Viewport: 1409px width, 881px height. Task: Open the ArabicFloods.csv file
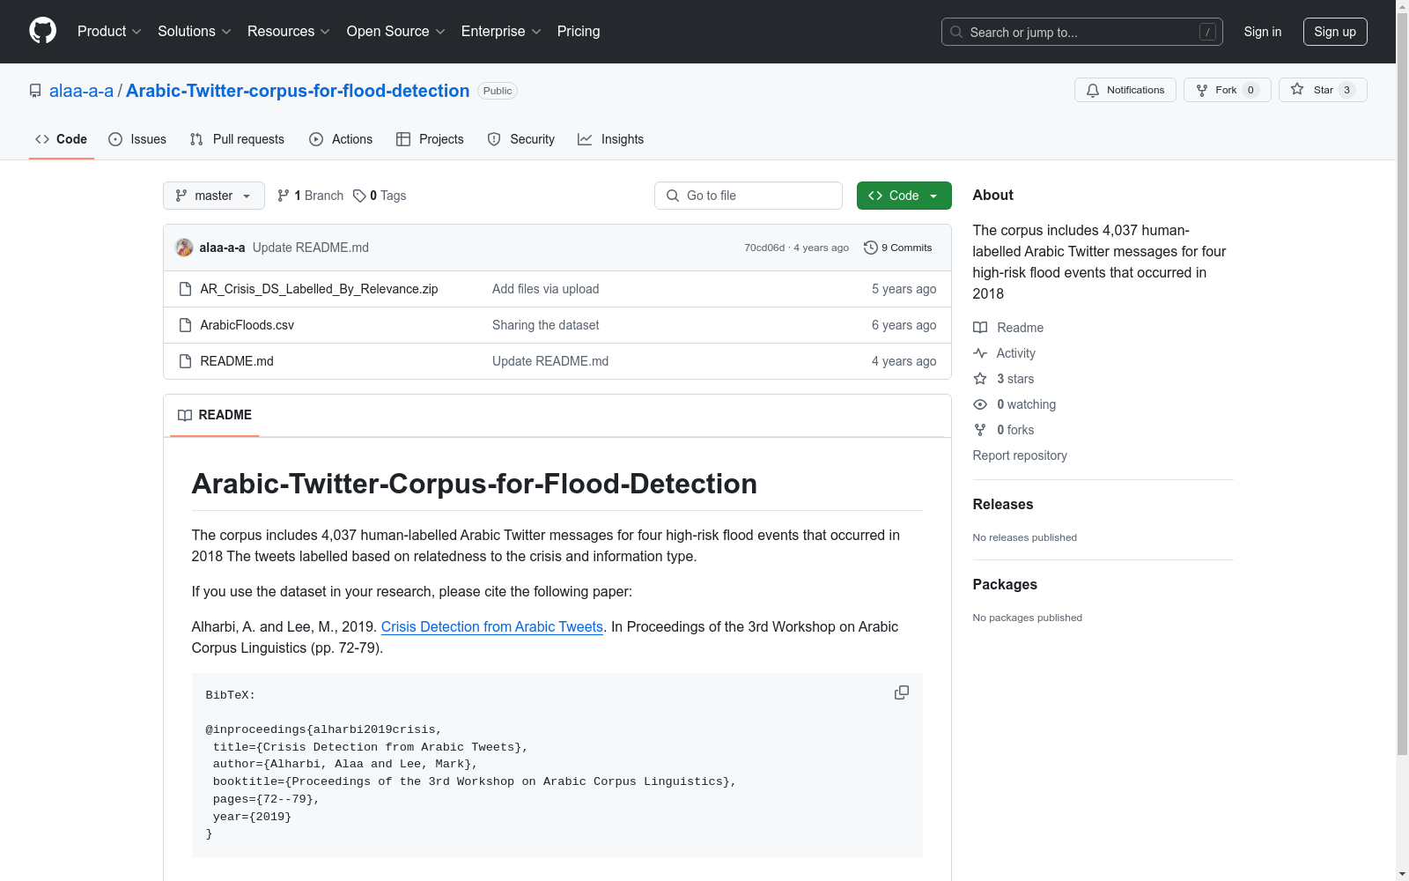tap(247, 325)
